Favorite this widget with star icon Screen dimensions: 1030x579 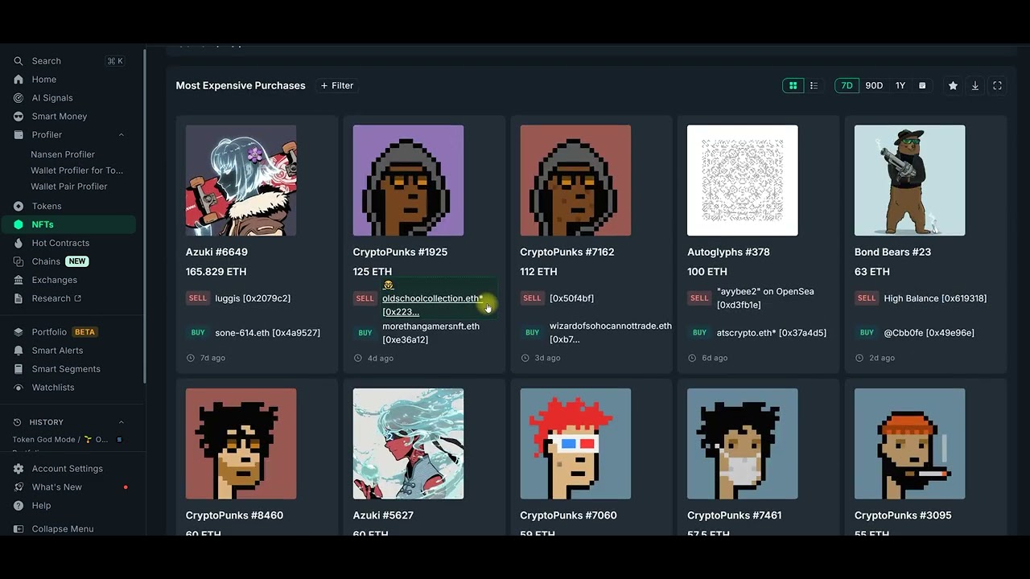click(953, 86)
